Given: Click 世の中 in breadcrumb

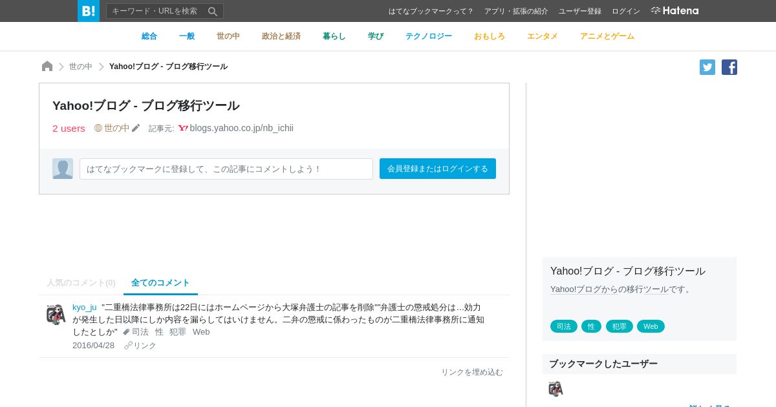Looking at the screenshot, I should (81, 67).
